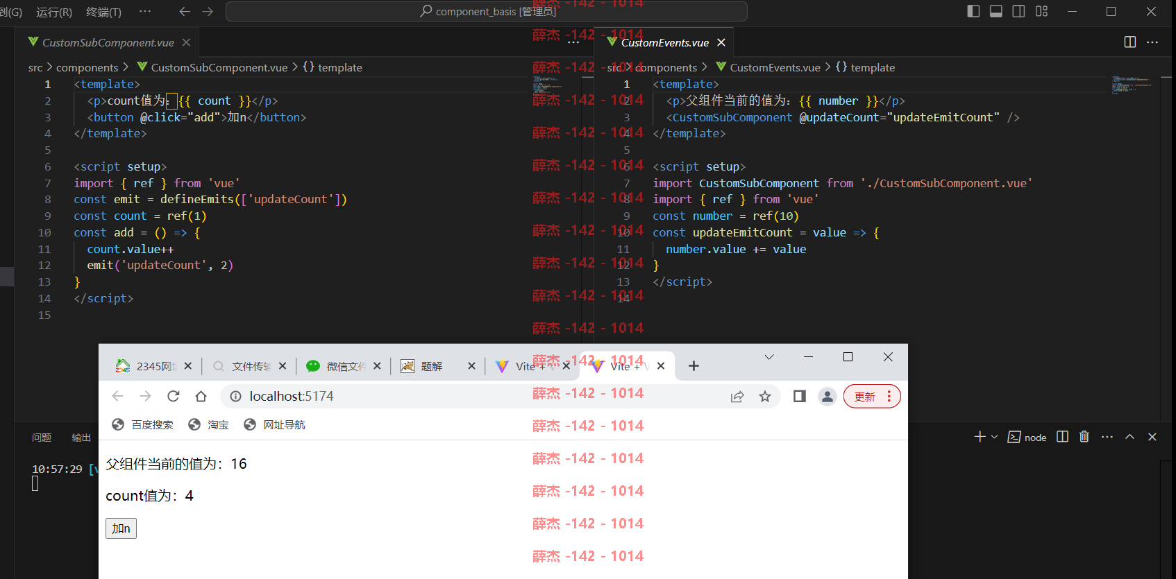1176x579 pixels.
Task: Go to the browser home page
Action: tap(201, 396)
